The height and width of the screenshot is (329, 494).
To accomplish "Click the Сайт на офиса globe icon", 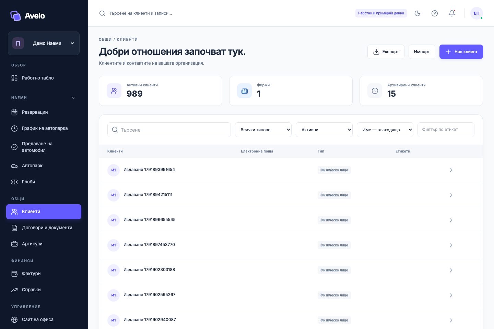I will point(14,320).
